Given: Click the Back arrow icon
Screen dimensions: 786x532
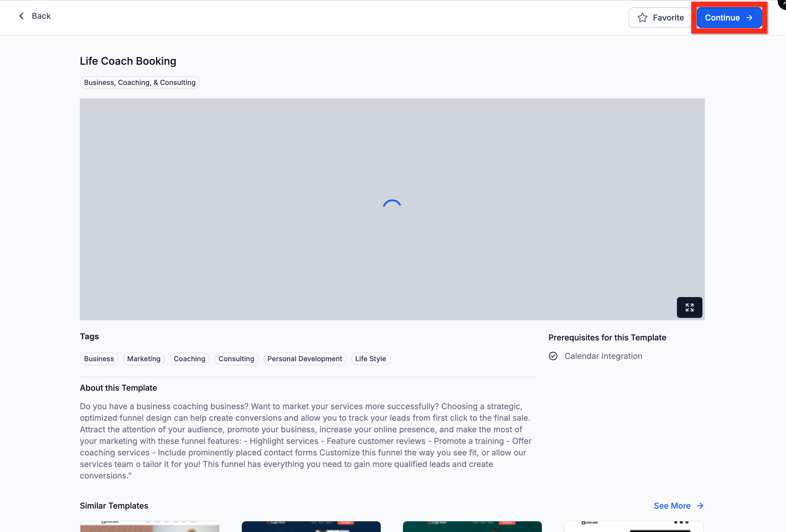Looking at the screenshot, I should (21, 16).
